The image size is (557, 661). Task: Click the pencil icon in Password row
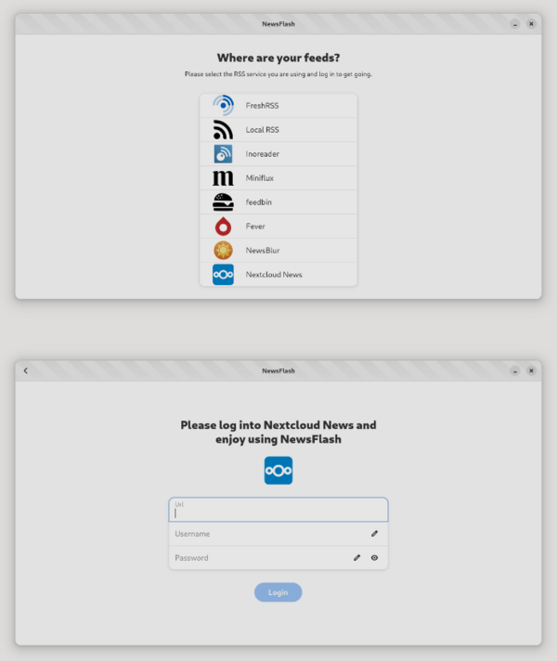[x=357, y=558]
